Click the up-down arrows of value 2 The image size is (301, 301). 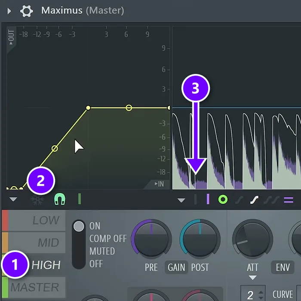(x=261, y=295)
